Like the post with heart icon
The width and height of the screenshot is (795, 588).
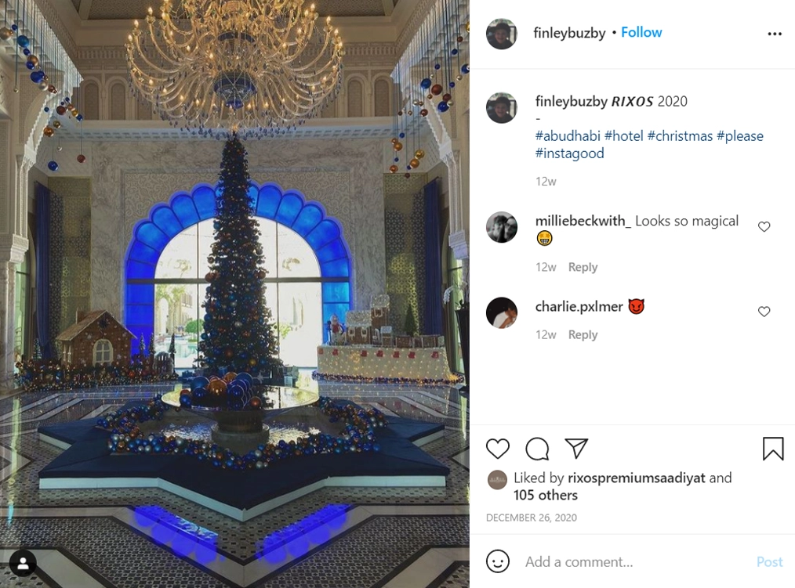point(497,449)
